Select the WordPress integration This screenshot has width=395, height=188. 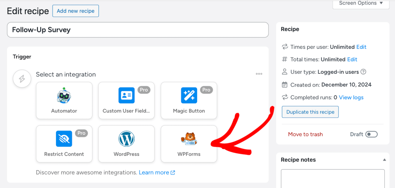click(126, 144)
